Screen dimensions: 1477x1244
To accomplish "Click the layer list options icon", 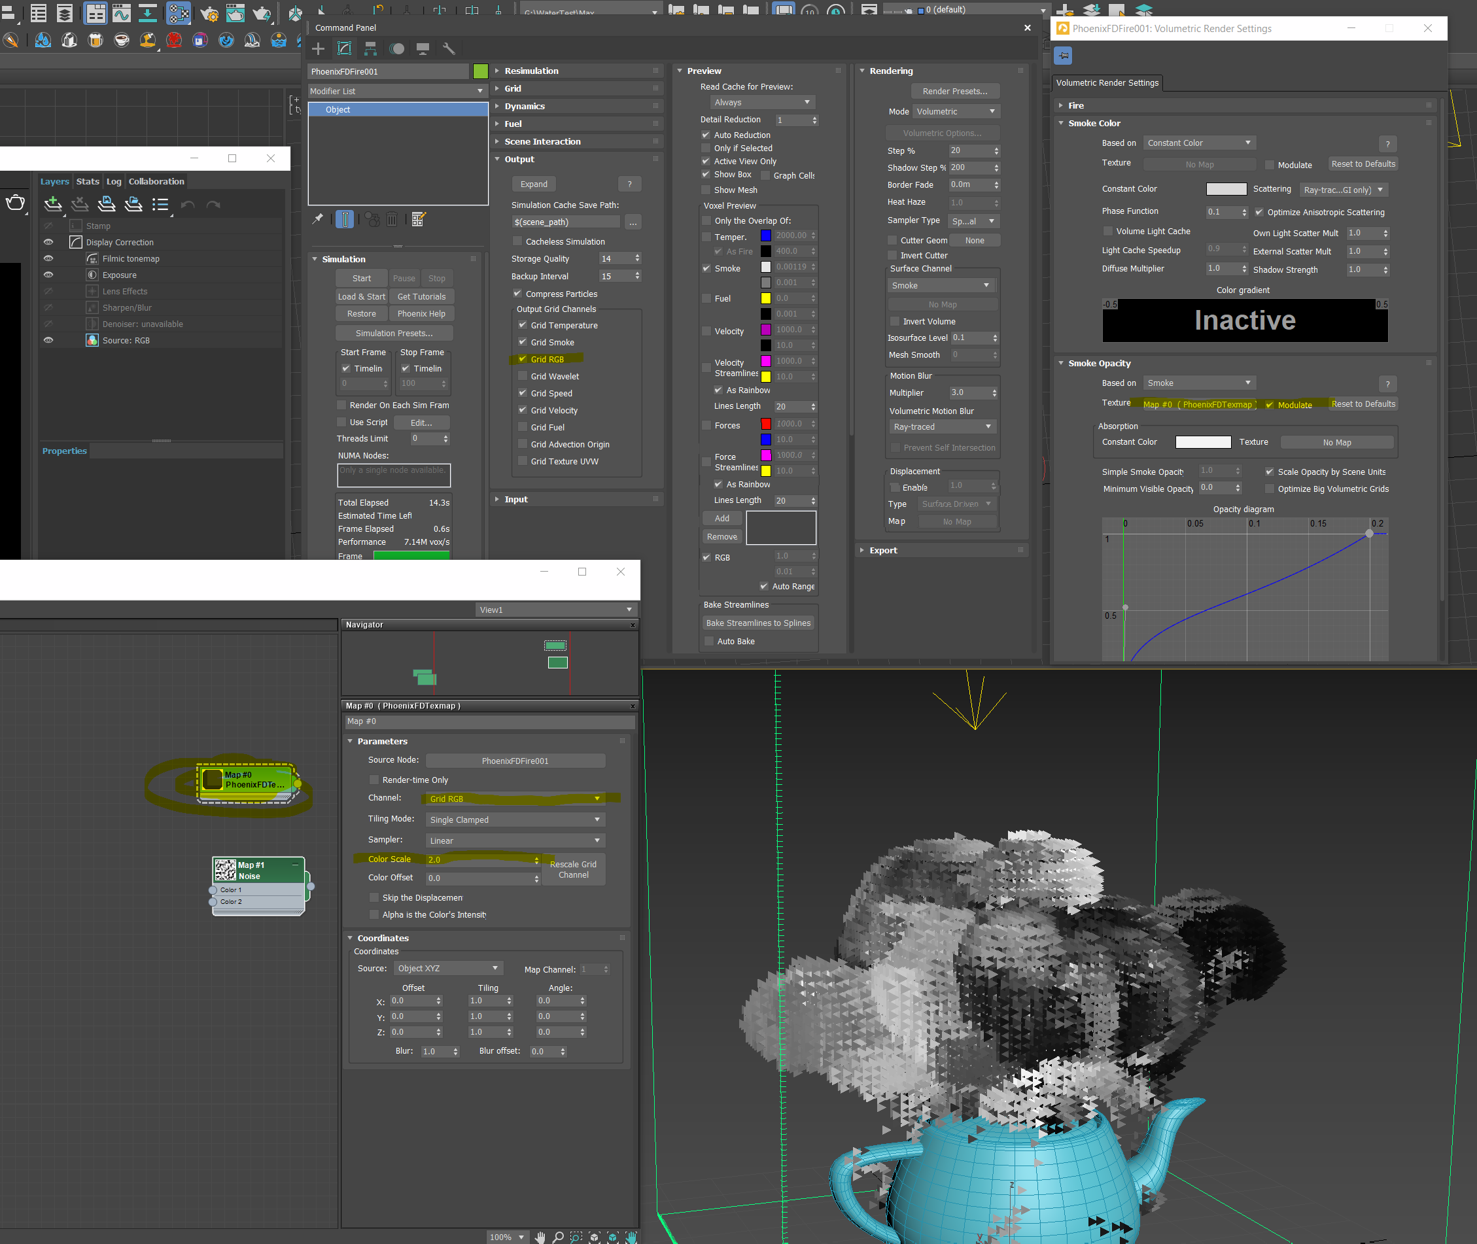I will tap(161, 205).
